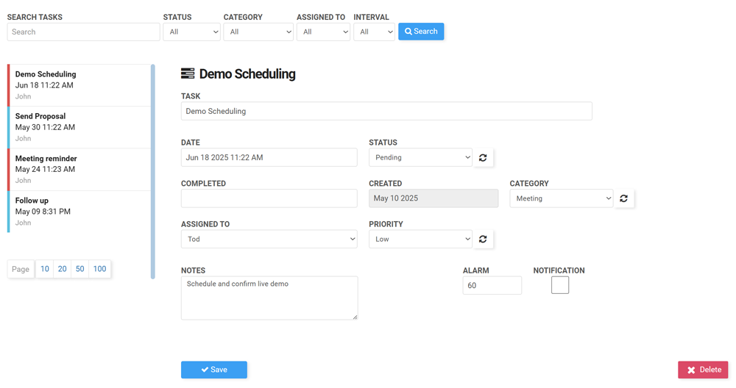Click the Alarm field showing 60
The width and height of the screenshot is (736, 388).
[x=492, y=285]
